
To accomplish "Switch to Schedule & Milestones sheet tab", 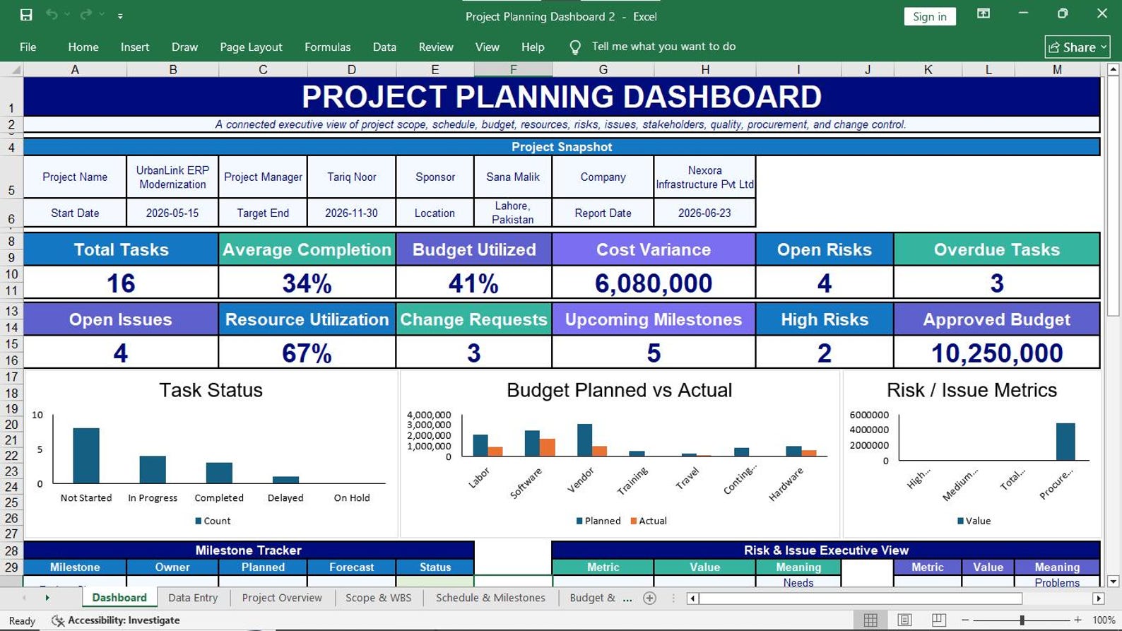I will tap(490, 598).
